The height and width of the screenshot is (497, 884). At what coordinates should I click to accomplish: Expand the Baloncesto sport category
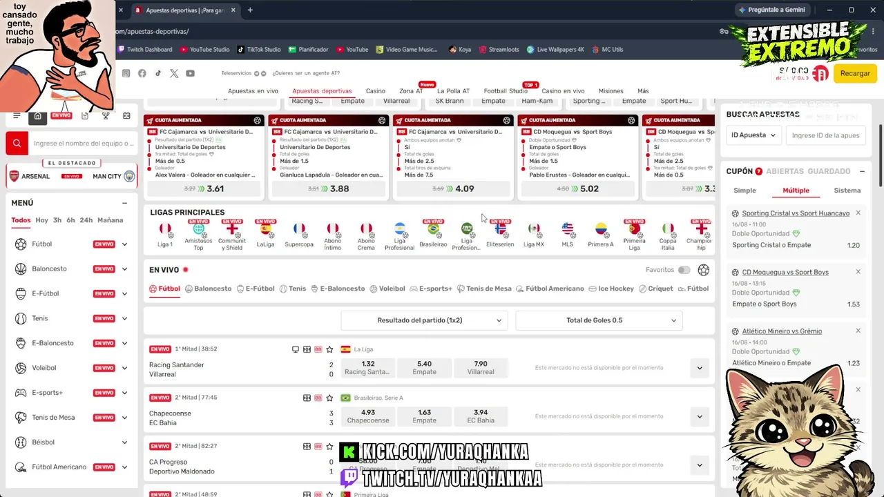(x=124, y=269)
